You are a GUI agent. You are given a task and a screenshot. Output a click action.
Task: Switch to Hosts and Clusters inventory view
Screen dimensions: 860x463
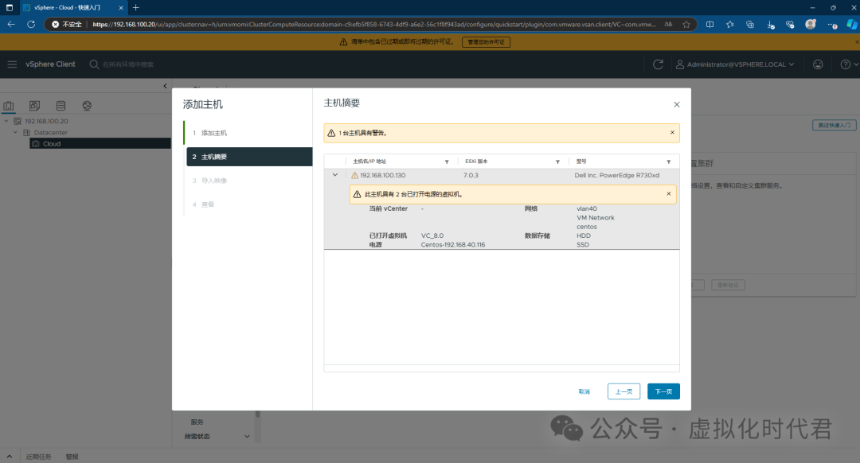(x=9, y=106)
